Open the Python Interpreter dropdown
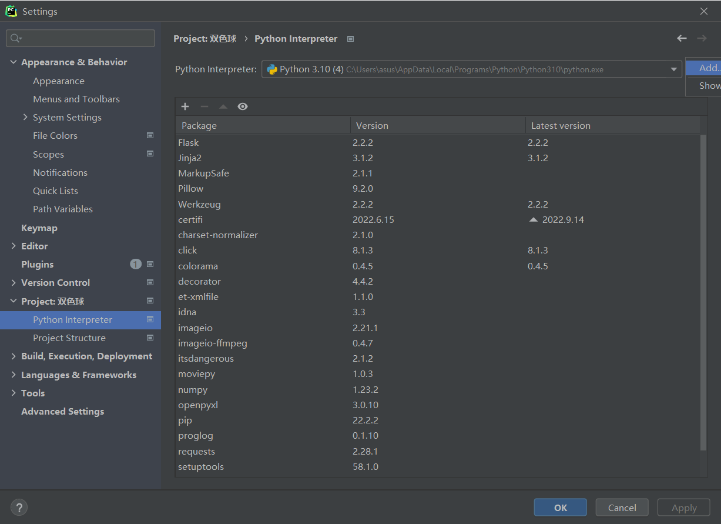Viewport: 721px width, 524px height. [674, 69]
